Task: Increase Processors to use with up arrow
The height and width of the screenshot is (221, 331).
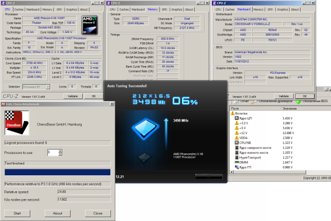Action: click(x=60, y=151)
